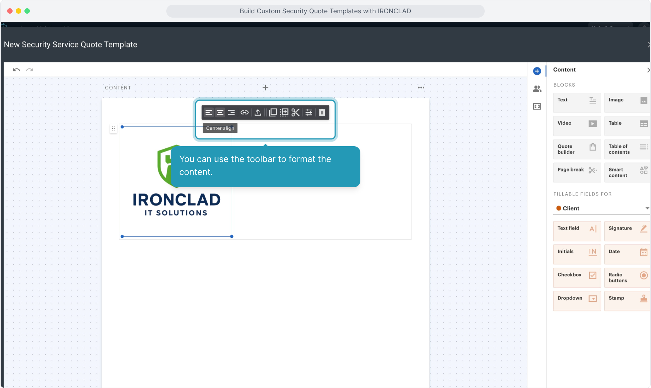
Task: Click the dotted-square plus icon in toolbar
Action: pos(284,113)
